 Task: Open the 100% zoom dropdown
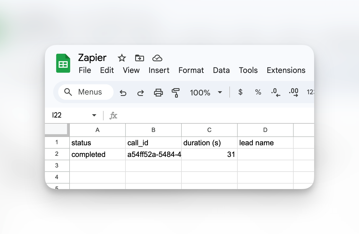[x=206, y=92]
